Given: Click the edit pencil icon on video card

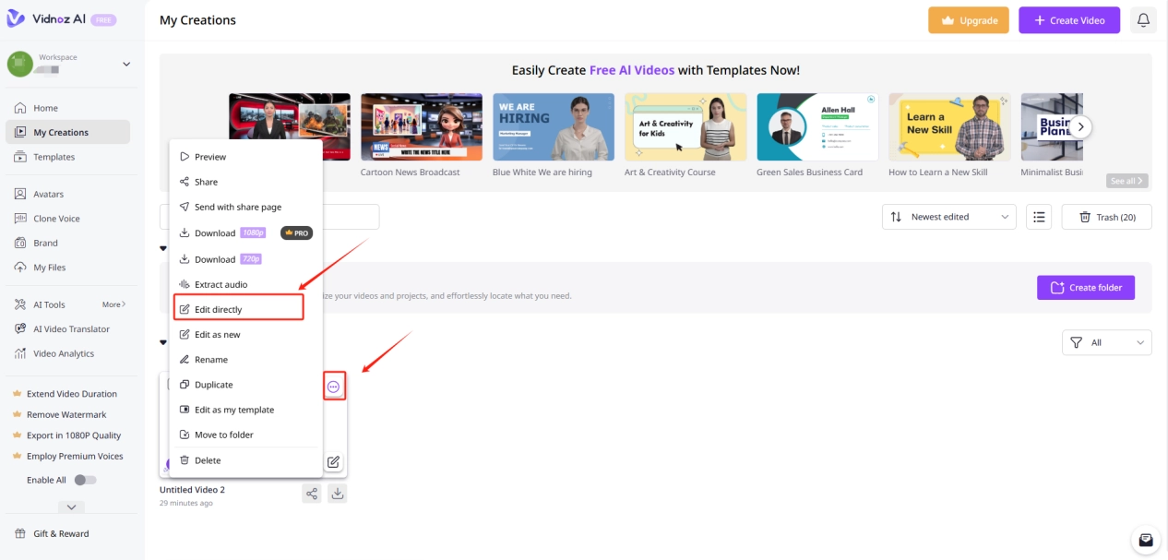Looking at the screenshot, I should pyautogui.click(x=333, y=461).
